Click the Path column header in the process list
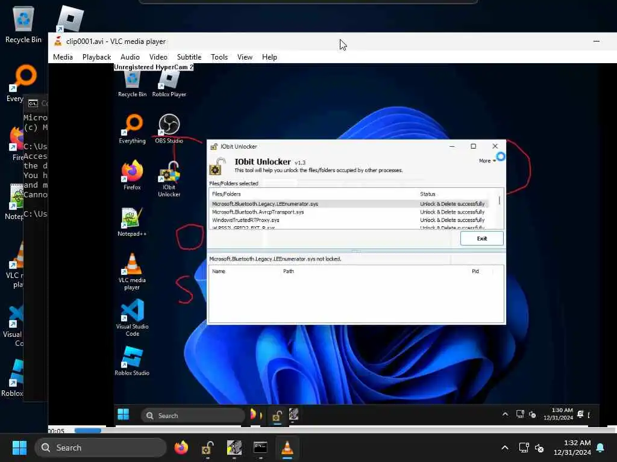This screenshot has height=462, width=617. coord(289,271)
